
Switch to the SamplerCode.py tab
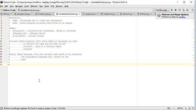tap(24, 14)
